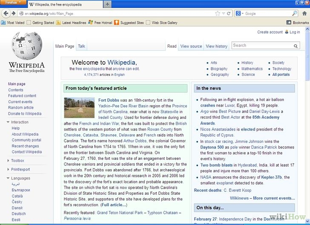Open the Technology portal link
The width and height of the screenshot is (310, 225).
tap(282, 69)
